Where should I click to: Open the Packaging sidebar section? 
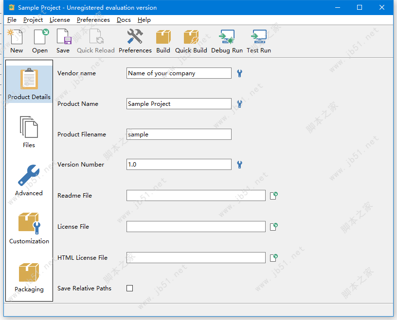[x=29, y=278]
